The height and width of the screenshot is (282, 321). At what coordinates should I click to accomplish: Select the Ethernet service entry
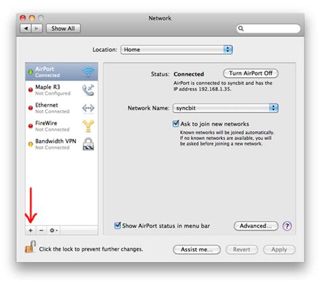62,108
